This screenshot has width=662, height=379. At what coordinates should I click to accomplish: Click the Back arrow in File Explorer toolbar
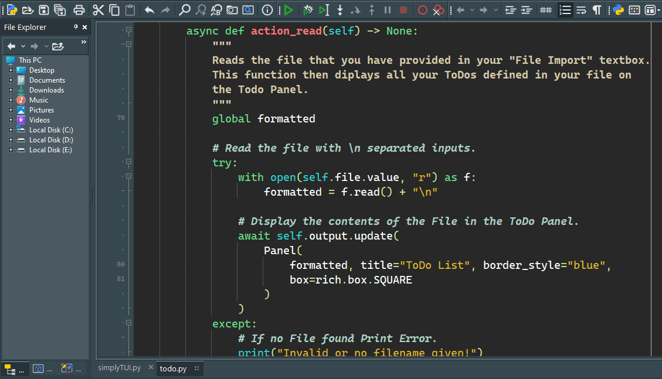pos(11,46)
